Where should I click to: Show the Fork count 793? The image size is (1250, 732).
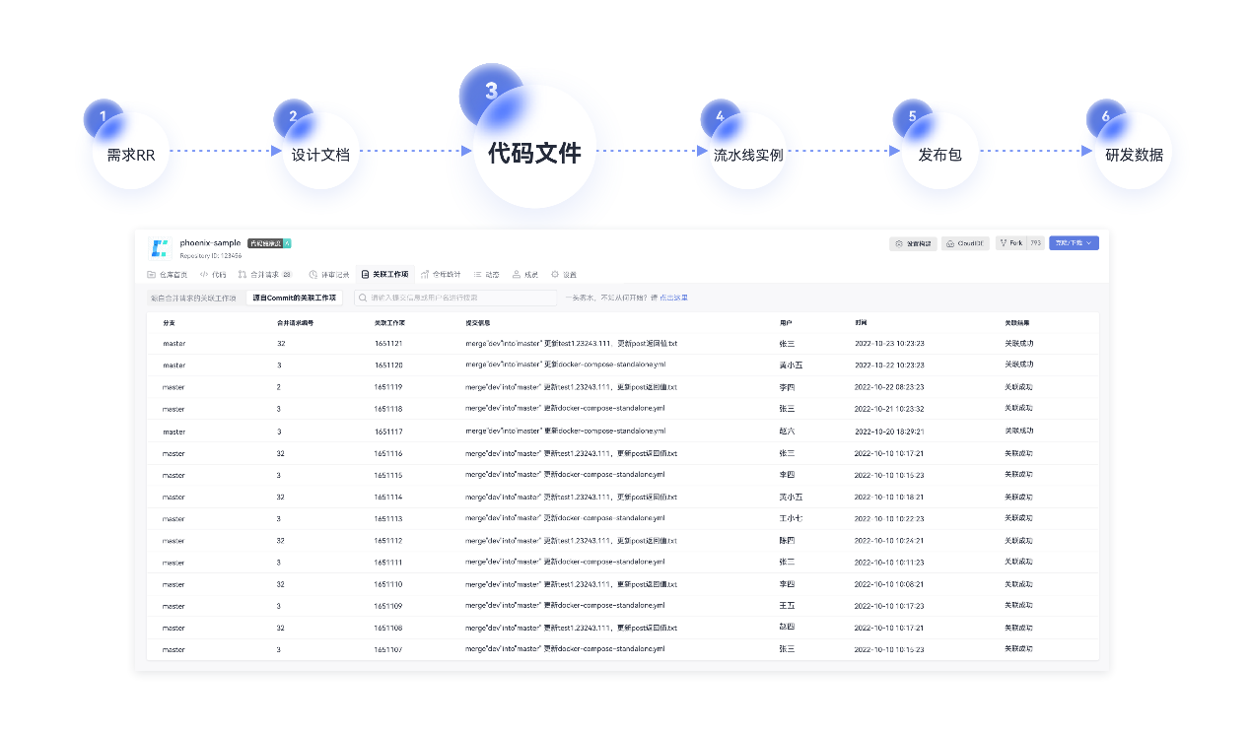1036,242
